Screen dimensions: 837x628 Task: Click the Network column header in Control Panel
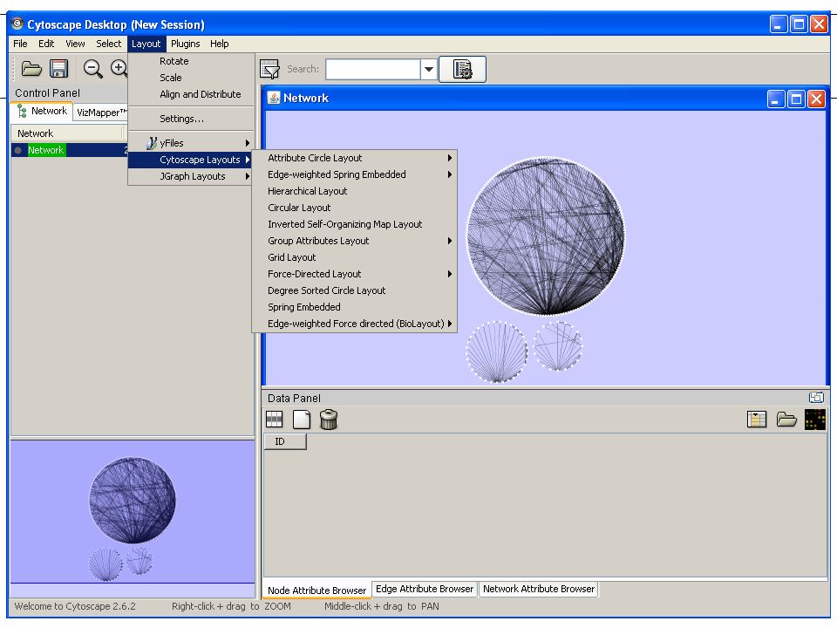67,133
